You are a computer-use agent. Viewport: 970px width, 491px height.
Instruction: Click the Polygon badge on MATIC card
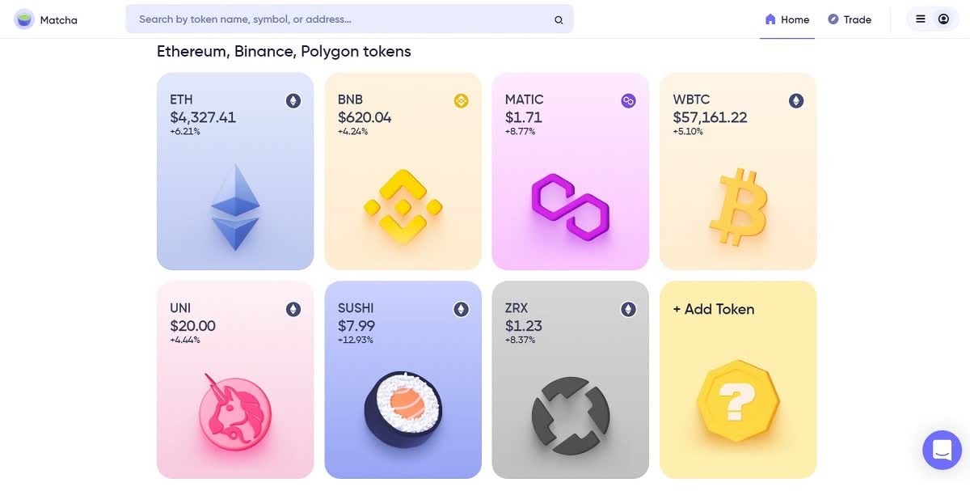coord(628,101)
